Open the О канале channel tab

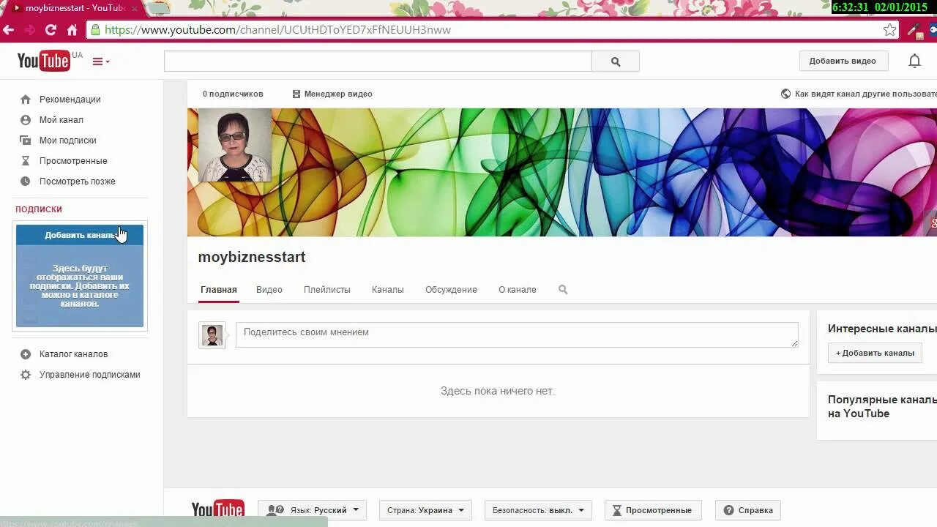coord(518,290)
